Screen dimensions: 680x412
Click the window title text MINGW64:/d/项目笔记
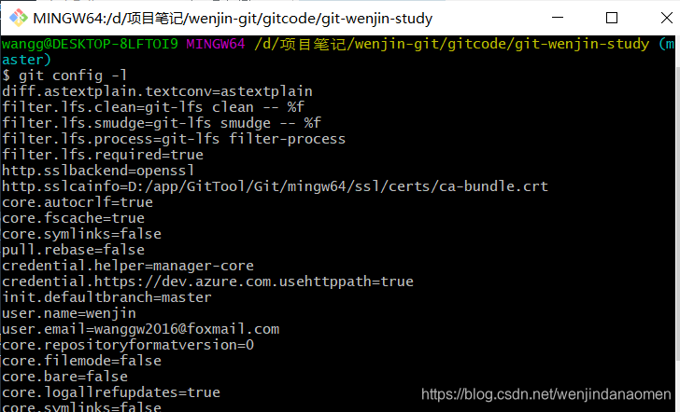click(x=233, y=19)
